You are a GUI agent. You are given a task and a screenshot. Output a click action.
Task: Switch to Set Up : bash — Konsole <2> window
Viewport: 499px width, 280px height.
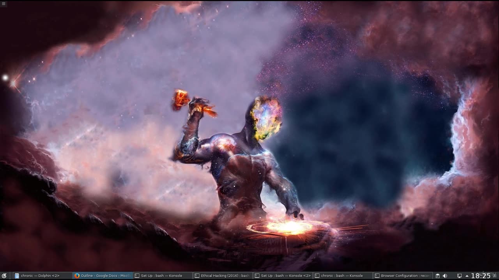pyautogui.click(x=283, y=276)
